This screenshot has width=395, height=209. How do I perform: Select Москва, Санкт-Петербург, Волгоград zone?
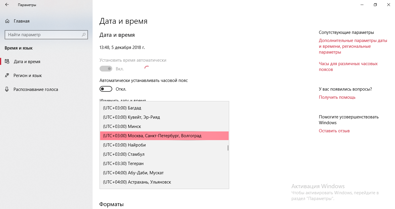(x=164, y=136)
